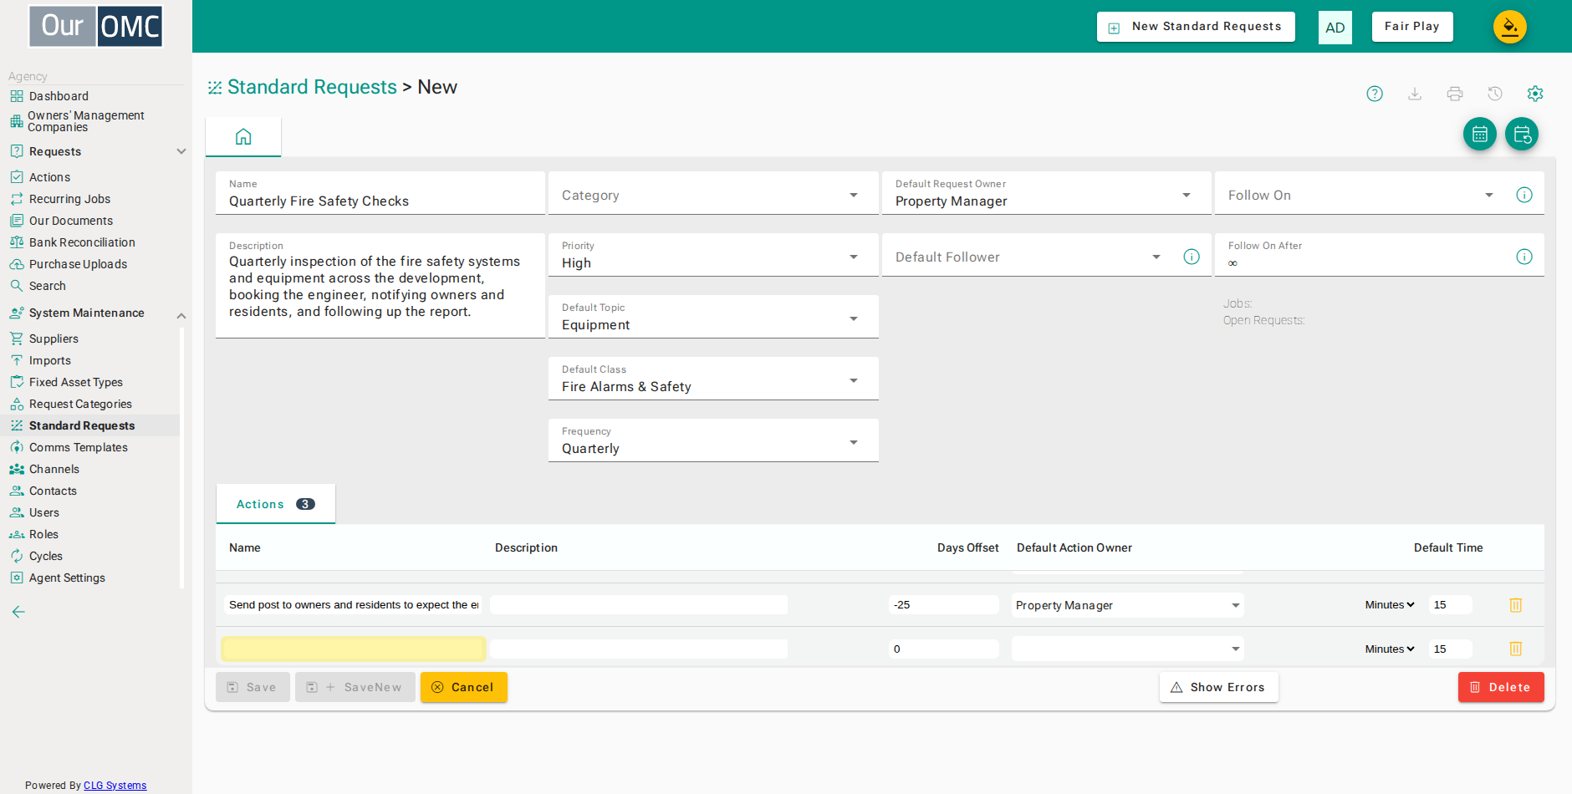The image size is (1572, 794).
Task: Click the Standard Requests breadcrumb link
Action: point(312,87)
